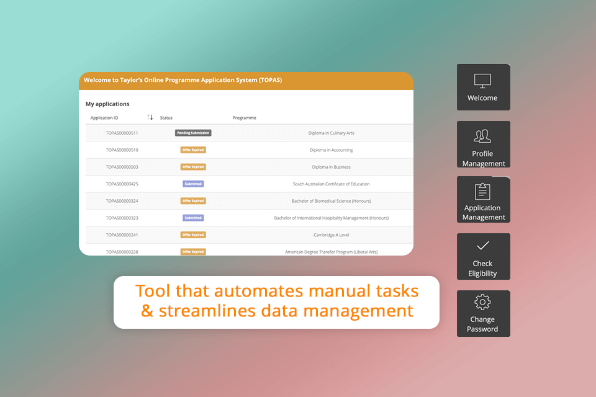596x397 pixels.
Task: Click the Profile Management label
Action: tap(484, 159)
